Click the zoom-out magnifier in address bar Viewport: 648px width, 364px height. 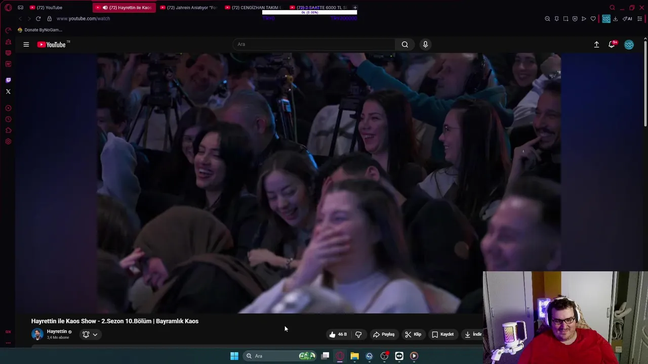pyautogui.click(x=547, y=19)
